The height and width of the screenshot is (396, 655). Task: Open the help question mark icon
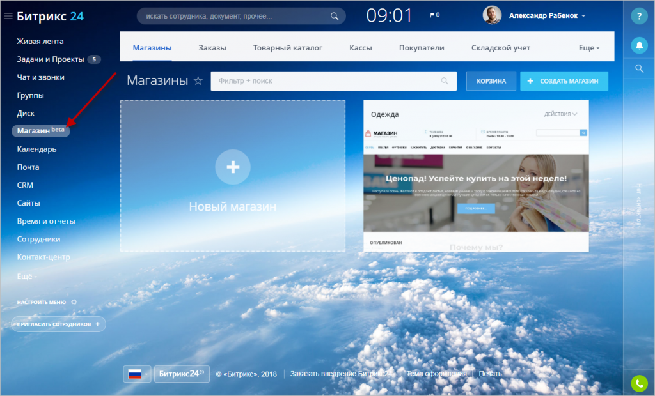tap(639, 16)
